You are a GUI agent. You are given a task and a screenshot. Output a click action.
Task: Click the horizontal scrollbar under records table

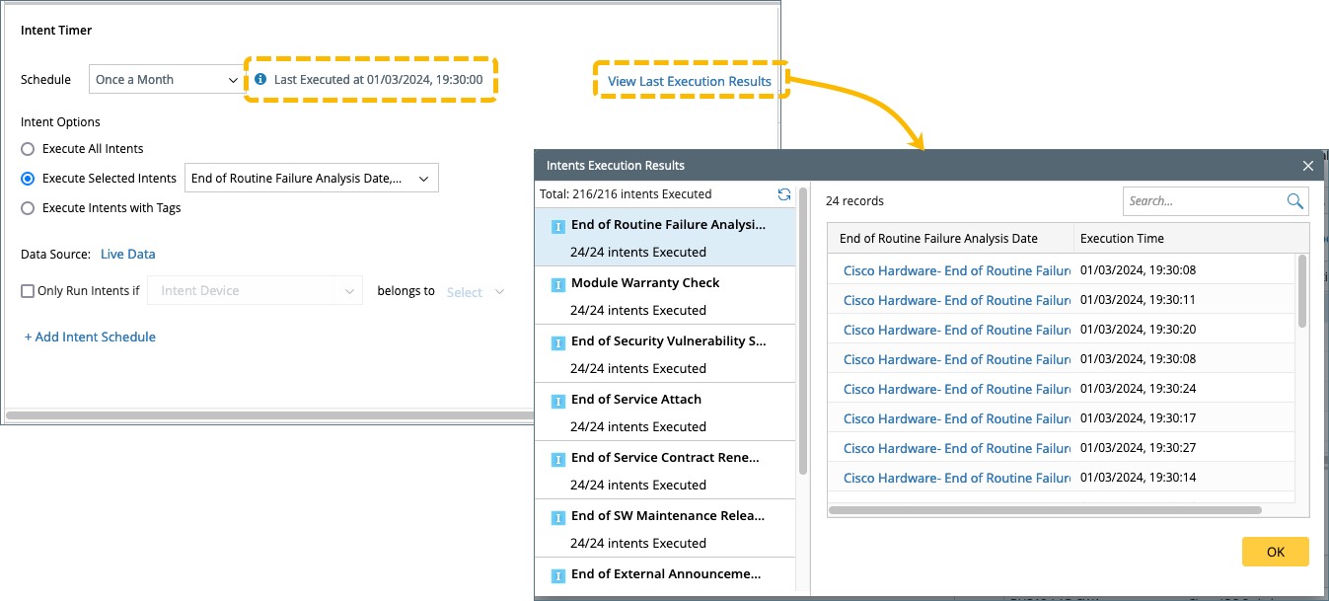pyautogui.click(x=1046, y=510)
